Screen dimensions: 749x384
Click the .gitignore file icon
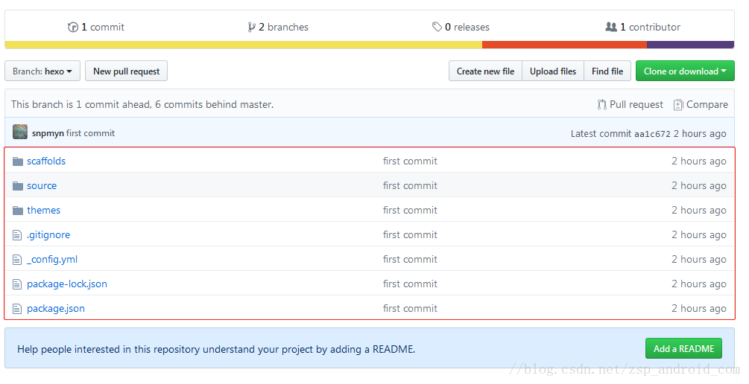click(x=17, y=235)
